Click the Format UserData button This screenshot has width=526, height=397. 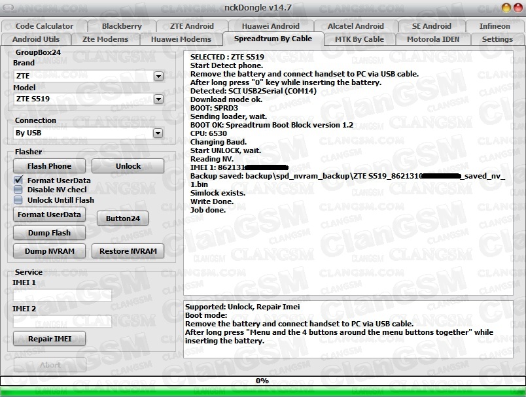(49, 215)
